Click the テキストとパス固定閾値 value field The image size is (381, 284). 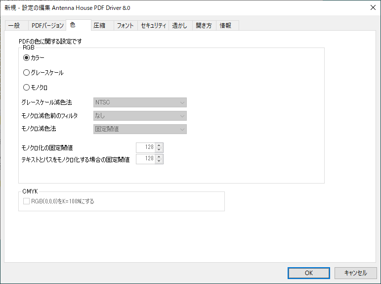(x=145, y=159)
